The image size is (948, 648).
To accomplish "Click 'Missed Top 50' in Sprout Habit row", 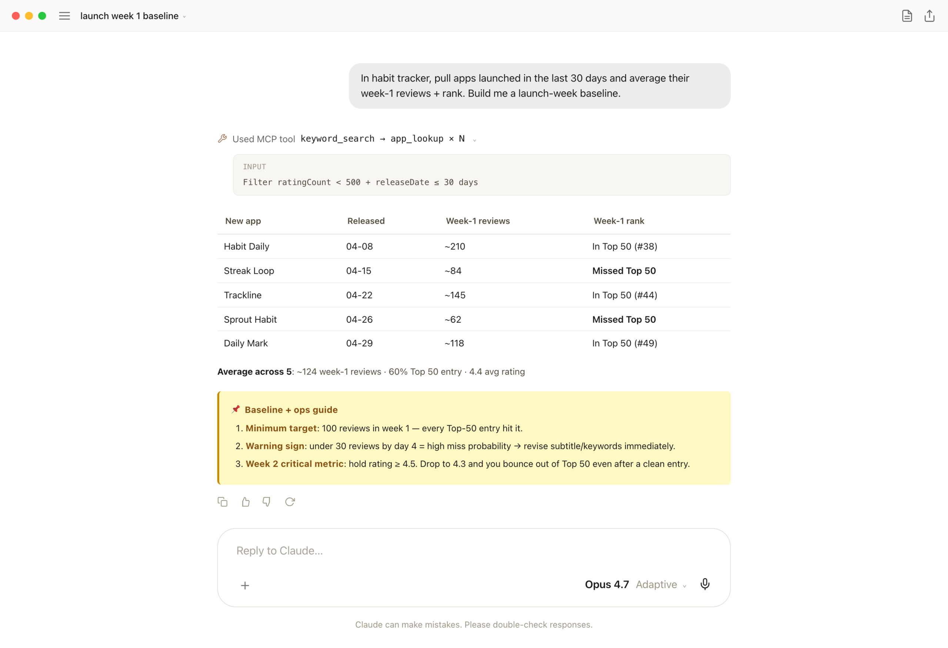I will point(624,319).
